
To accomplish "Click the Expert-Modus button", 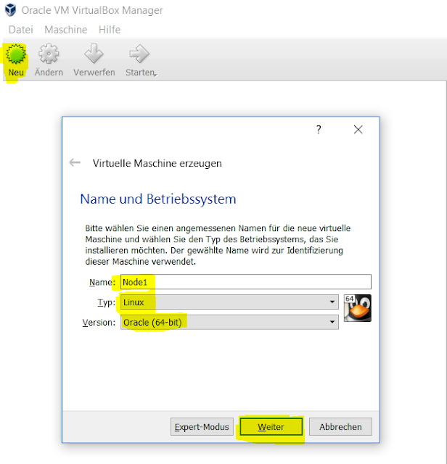I will pos(202,427).
